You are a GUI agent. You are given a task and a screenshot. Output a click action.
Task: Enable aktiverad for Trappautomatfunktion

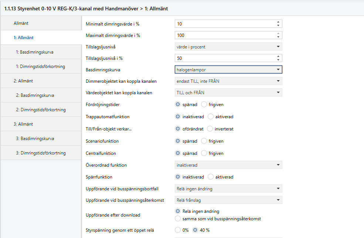pyautogui.click(x=211, y=117)
